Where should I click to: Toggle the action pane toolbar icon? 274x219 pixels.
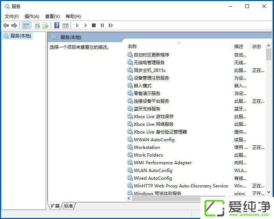point(65,26)
